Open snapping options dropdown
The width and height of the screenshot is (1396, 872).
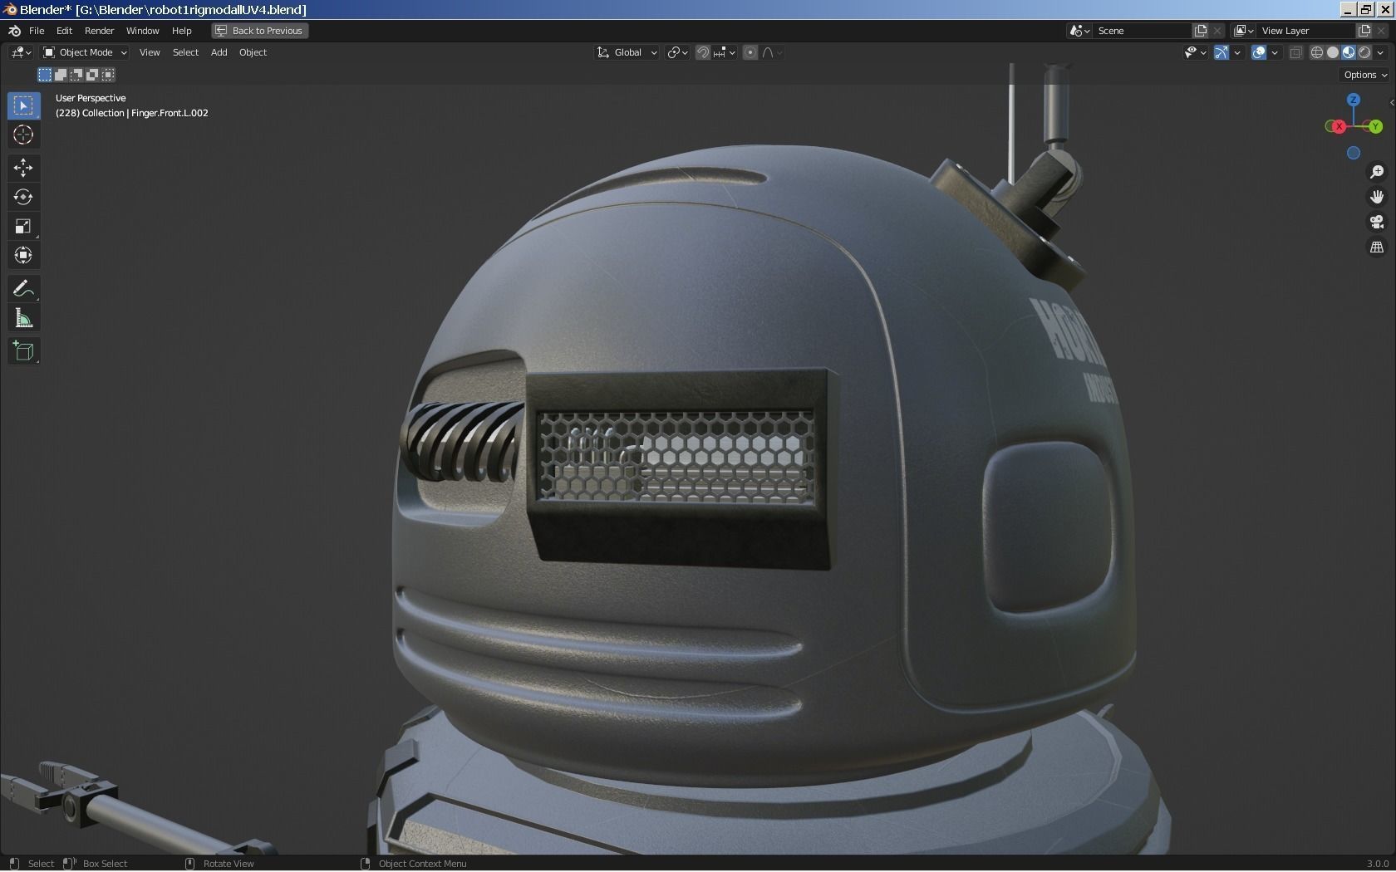tap(724, 52)
